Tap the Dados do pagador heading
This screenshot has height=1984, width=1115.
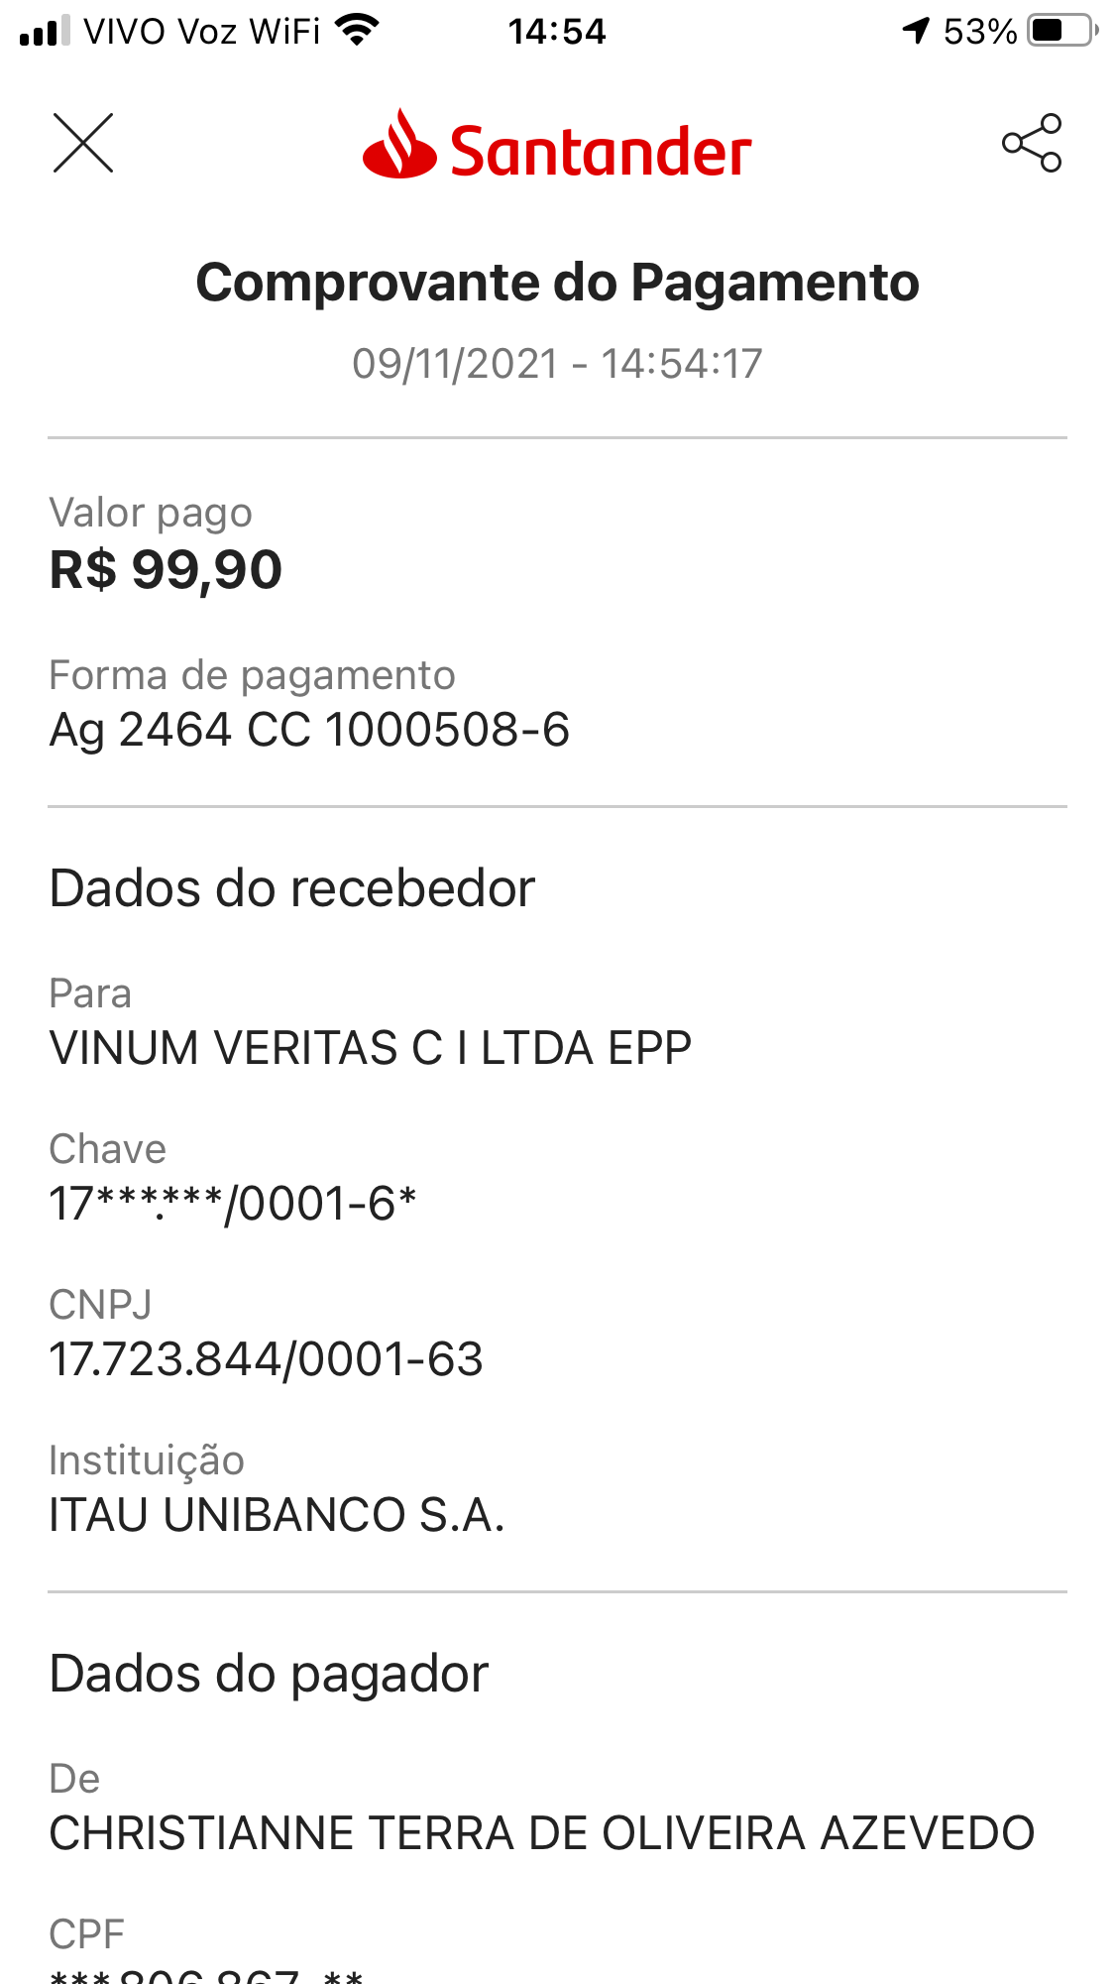[x=269, y=1674]
